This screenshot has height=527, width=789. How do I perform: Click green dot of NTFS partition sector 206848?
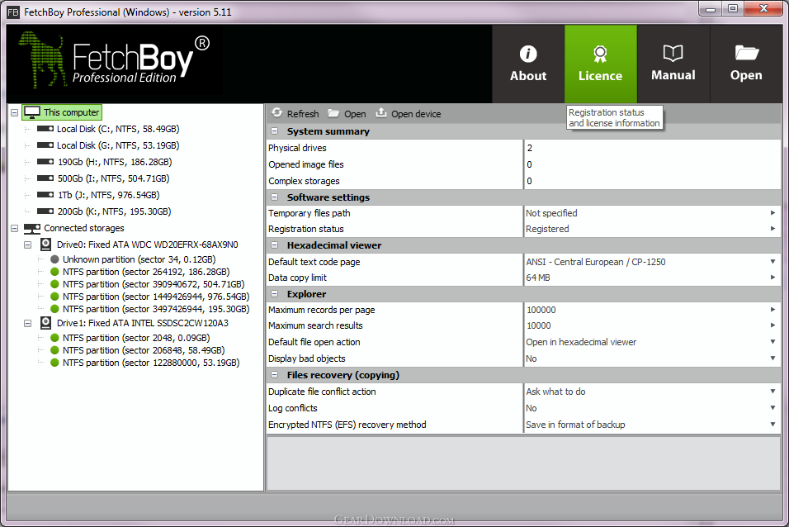pos(54,350)
